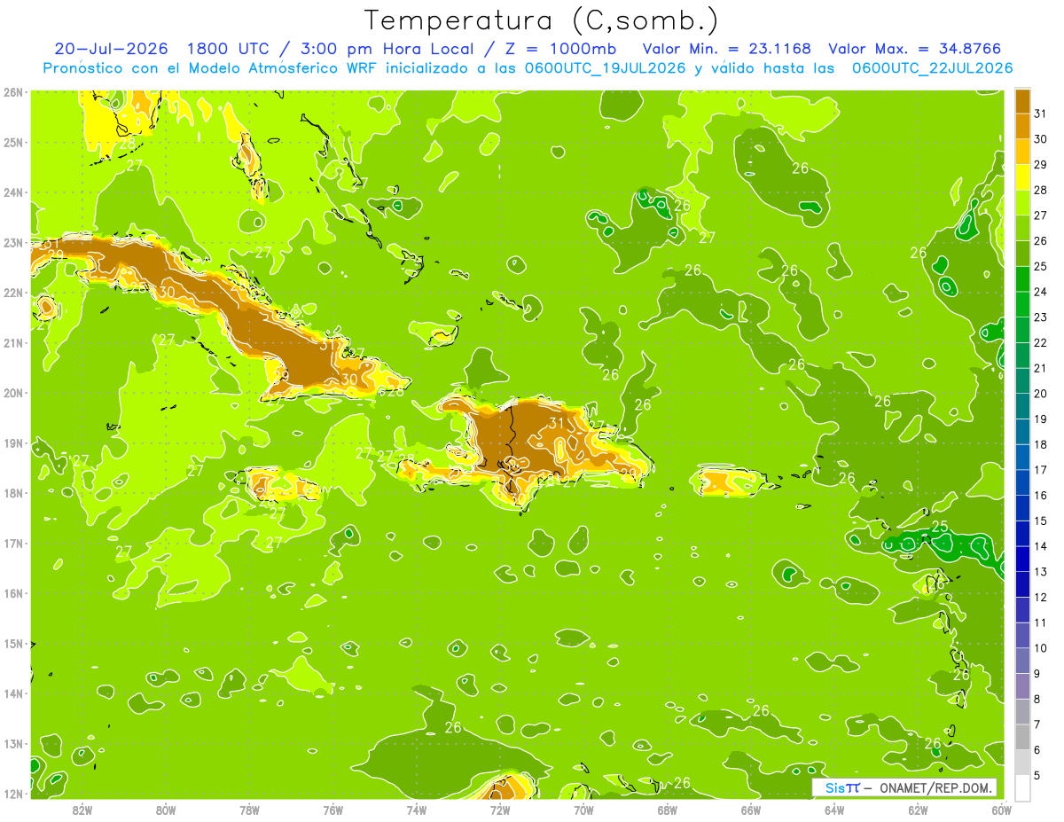Click the '68W' longitude axis label

pyautogui.click(x=667, y=810)
